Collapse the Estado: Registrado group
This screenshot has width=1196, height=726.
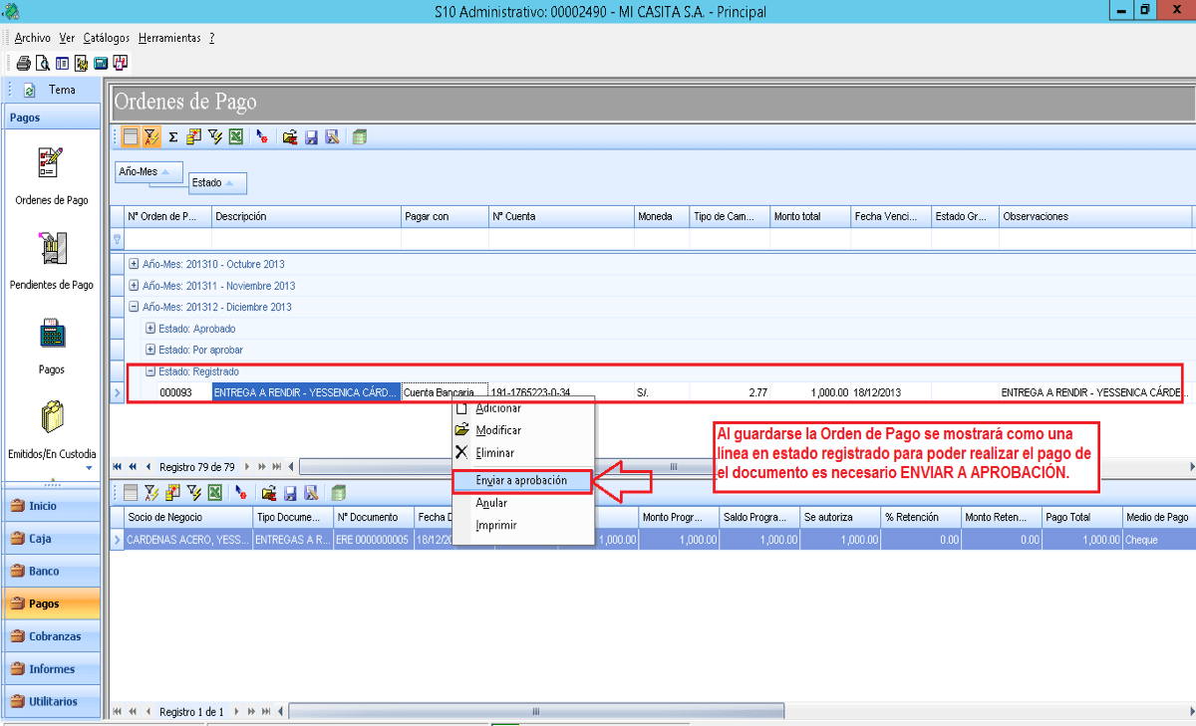[150, 371]
